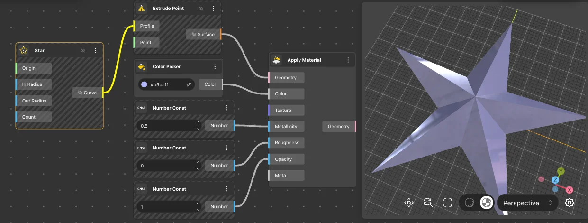Click the Apply Material node icon

(277, 60)
